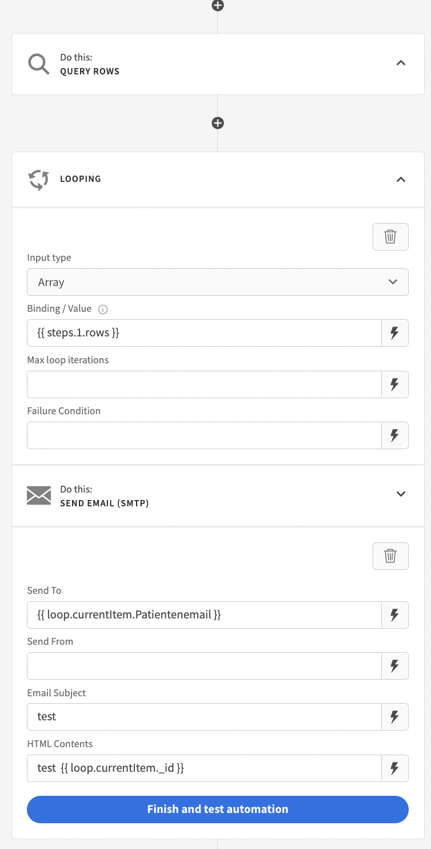Open the lightning binding for Send To

pos(395,615)
